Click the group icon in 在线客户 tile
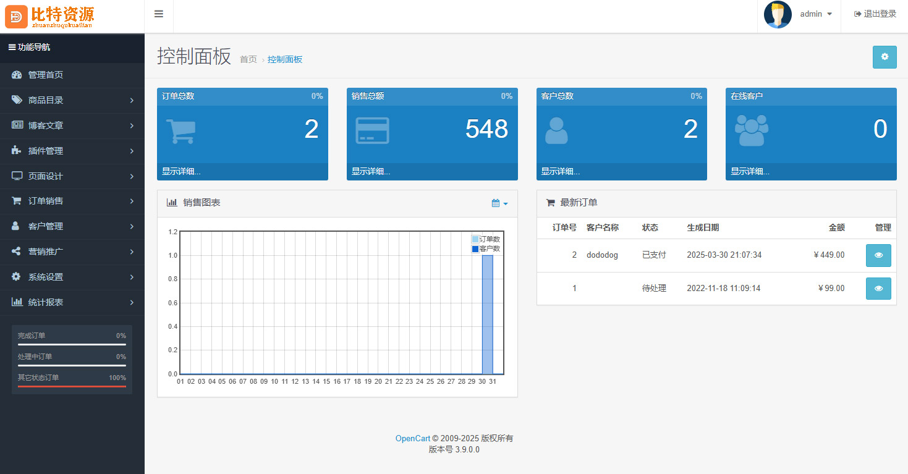The image size is (908, 474). point(751,130)
